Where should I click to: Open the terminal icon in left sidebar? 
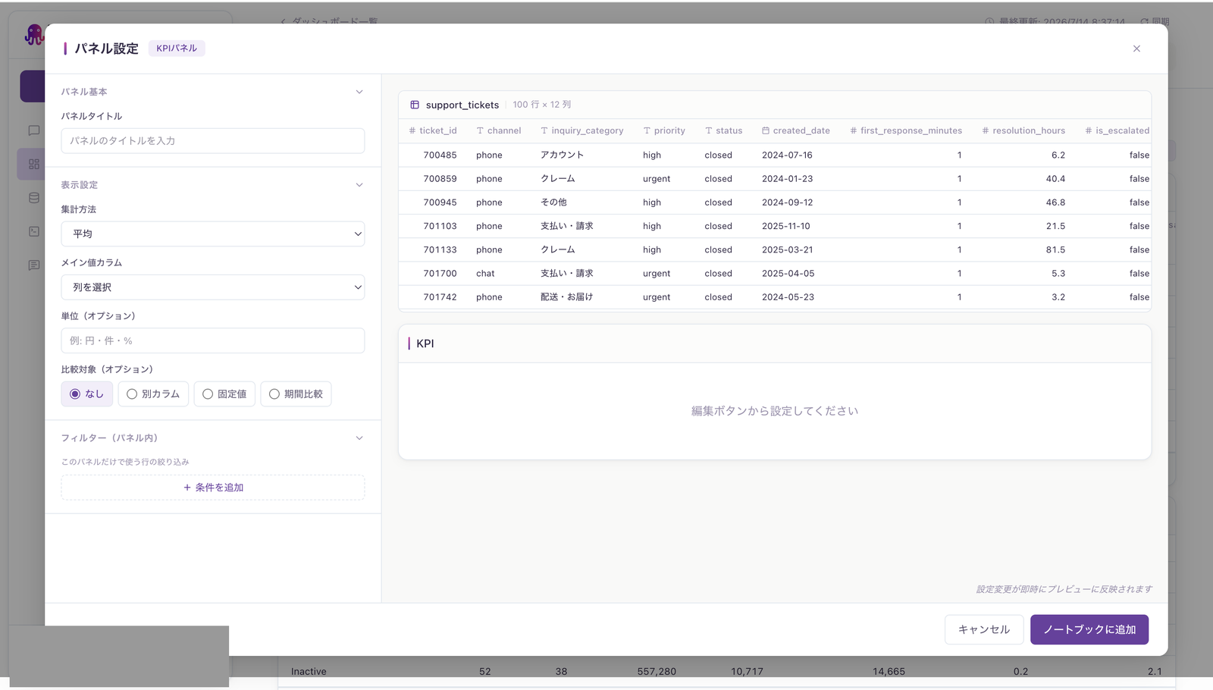[x=34, y=231]
